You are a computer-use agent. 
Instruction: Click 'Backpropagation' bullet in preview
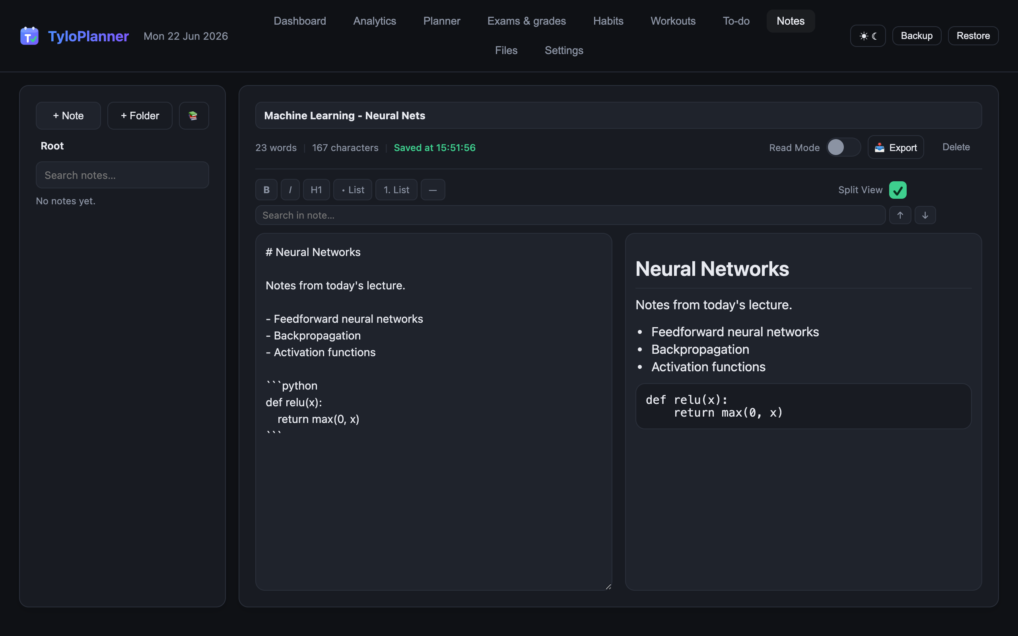(700, 349)
